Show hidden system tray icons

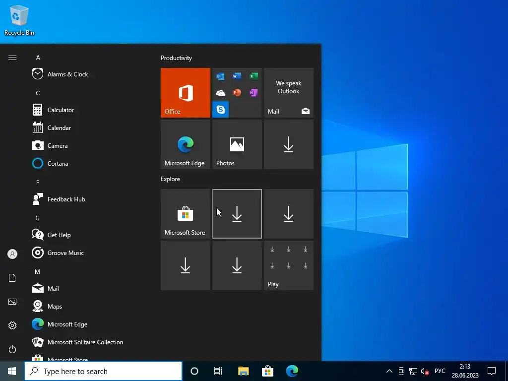(389, 371)
